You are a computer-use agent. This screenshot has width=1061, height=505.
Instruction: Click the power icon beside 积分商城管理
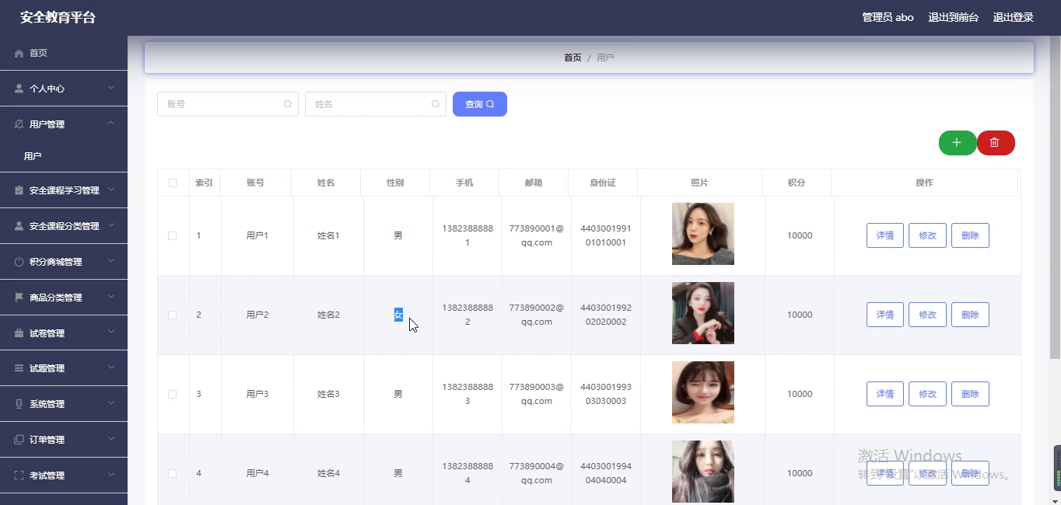point(19,262)
